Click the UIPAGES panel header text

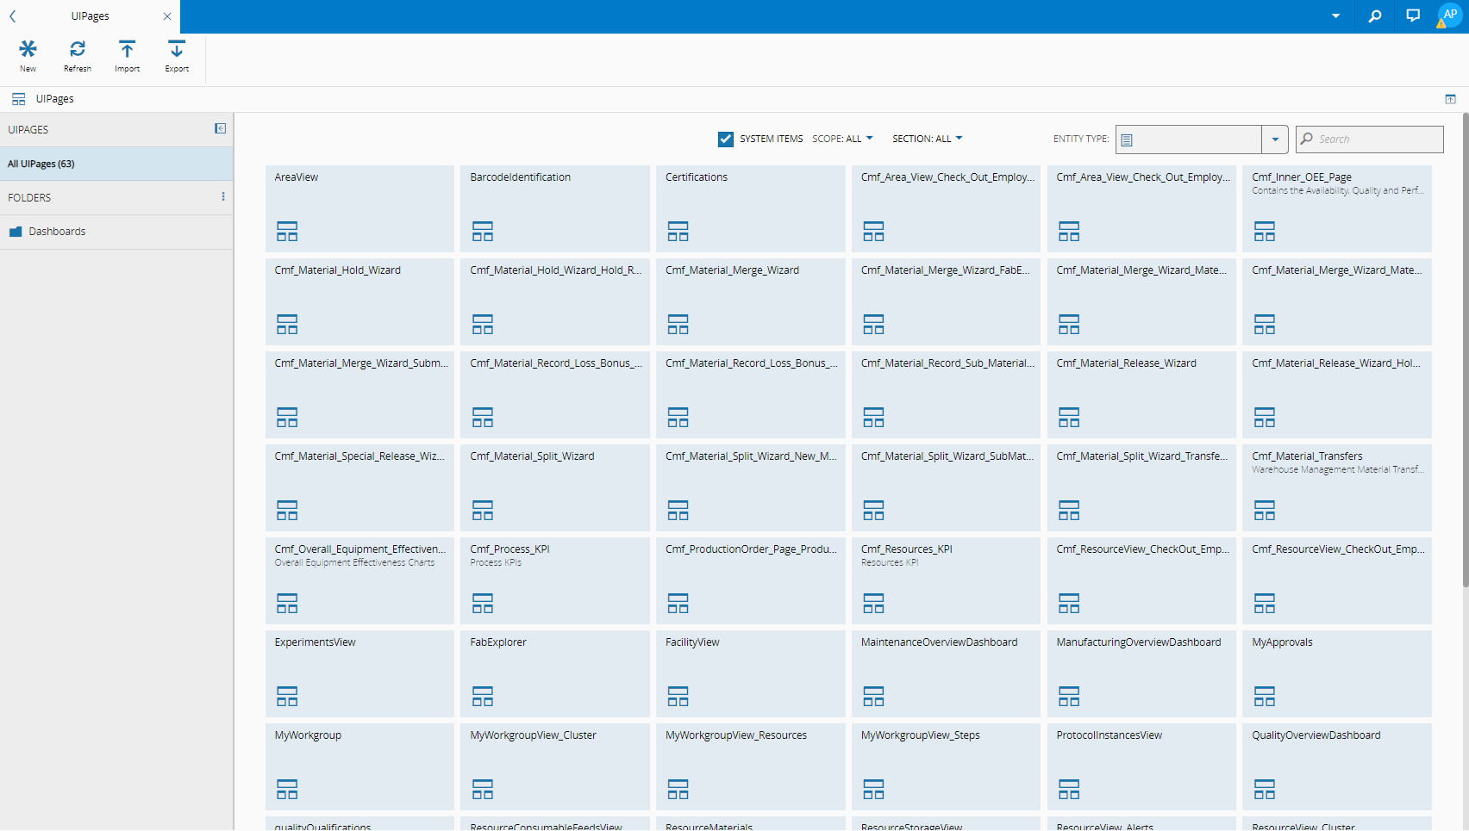pos(28,130)
